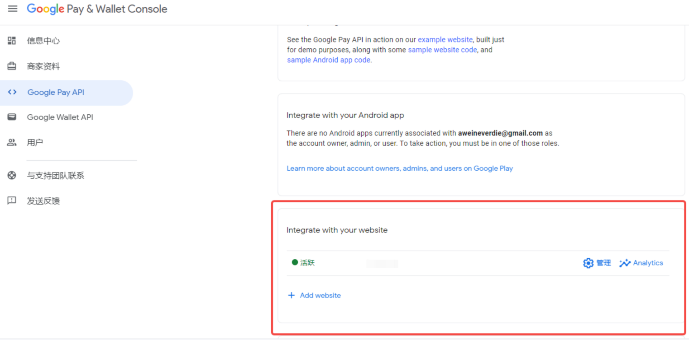689x340 pixels.
Task: Open the sample Android app code link
Action: coord(329,60)
